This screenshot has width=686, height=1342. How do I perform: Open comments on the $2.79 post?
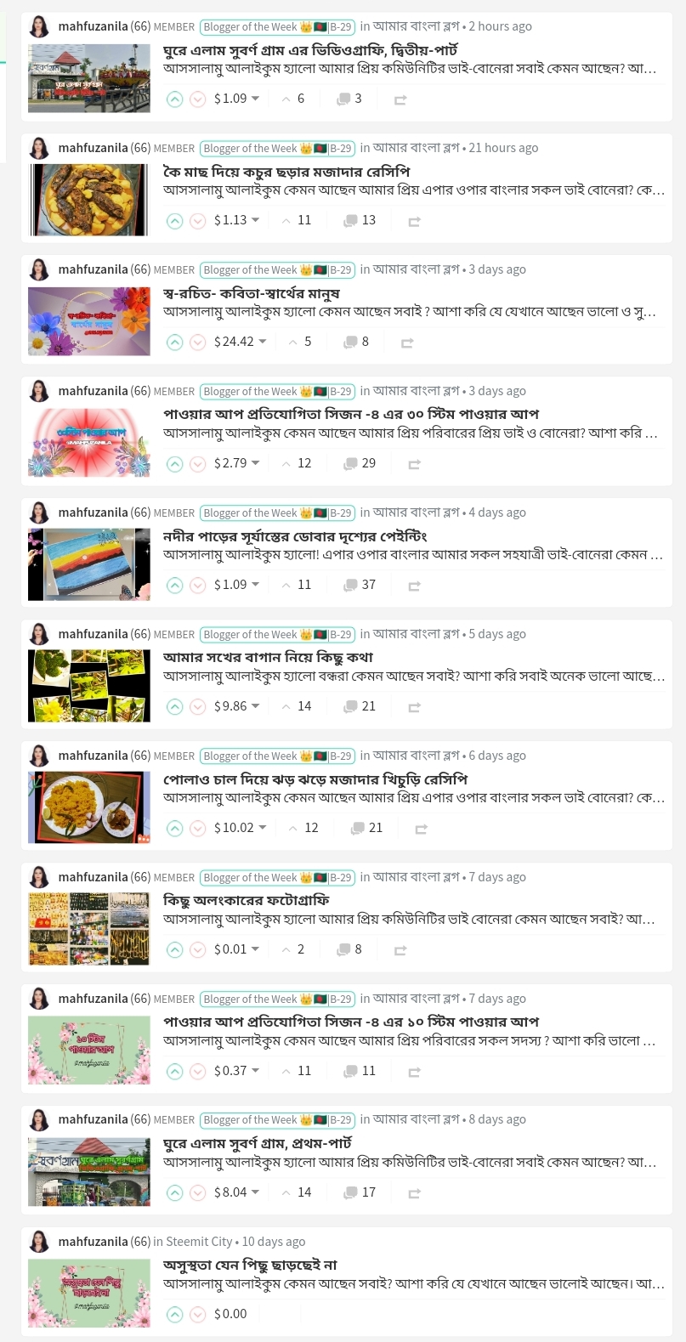click(360, 463)
